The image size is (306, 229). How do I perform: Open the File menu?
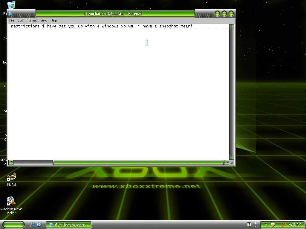point(12,20)
